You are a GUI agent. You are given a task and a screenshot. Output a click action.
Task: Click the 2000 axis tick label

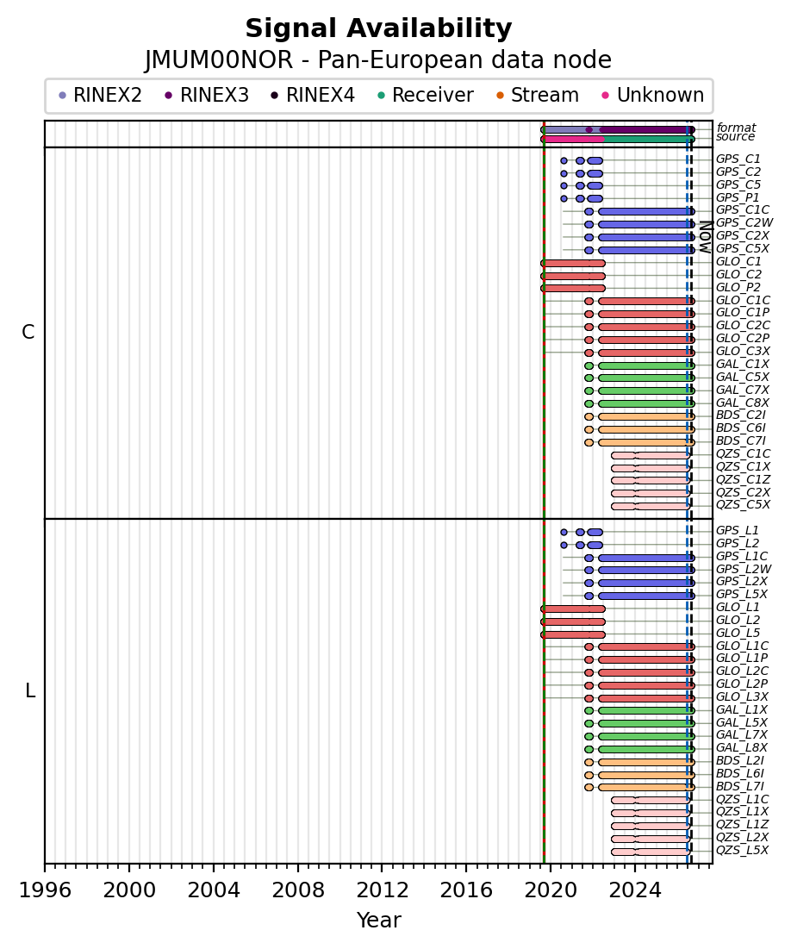[129, 890]
